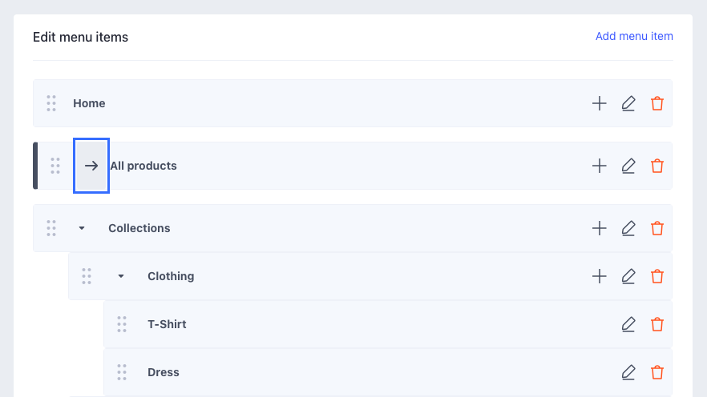Add a sub-item under Clothing
707x397 pixels.
599,276
